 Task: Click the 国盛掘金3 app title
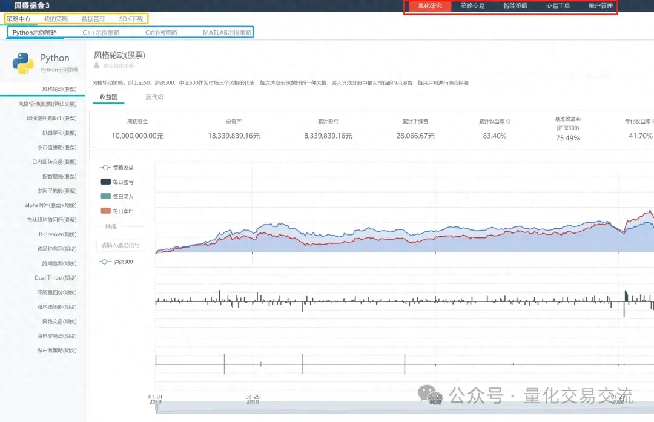tap(31, 5)
